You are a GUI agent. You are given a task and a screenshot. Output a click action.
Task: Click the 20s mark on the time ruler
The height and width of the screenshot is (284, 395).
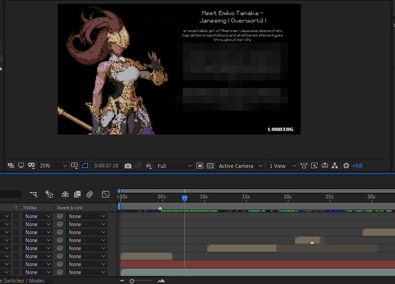pyautogui.click(x=288, y=197)
